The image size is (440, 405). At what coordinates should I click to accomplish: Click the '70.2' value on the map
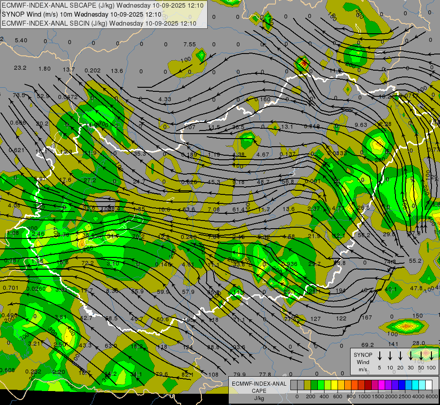click(x=138, y=237)
